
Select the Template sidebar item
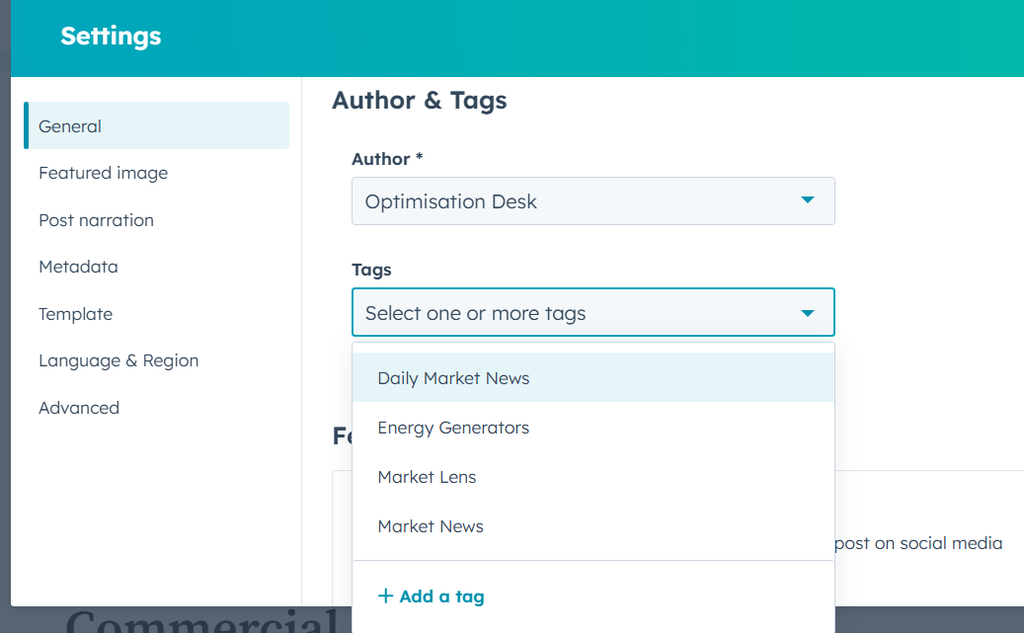coord(75,314)
